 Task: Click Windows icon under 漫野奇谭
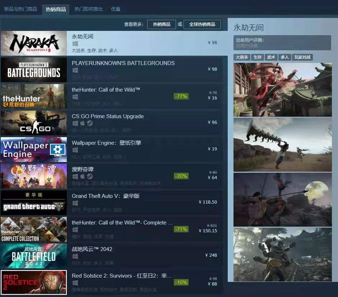tap(75, 177)
